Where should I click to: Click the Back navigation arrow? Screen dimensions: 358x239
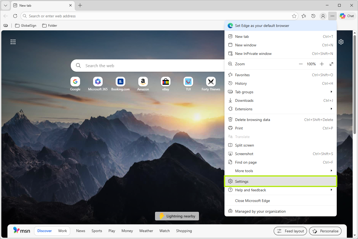pyautogui.click(x=6, y=16)
